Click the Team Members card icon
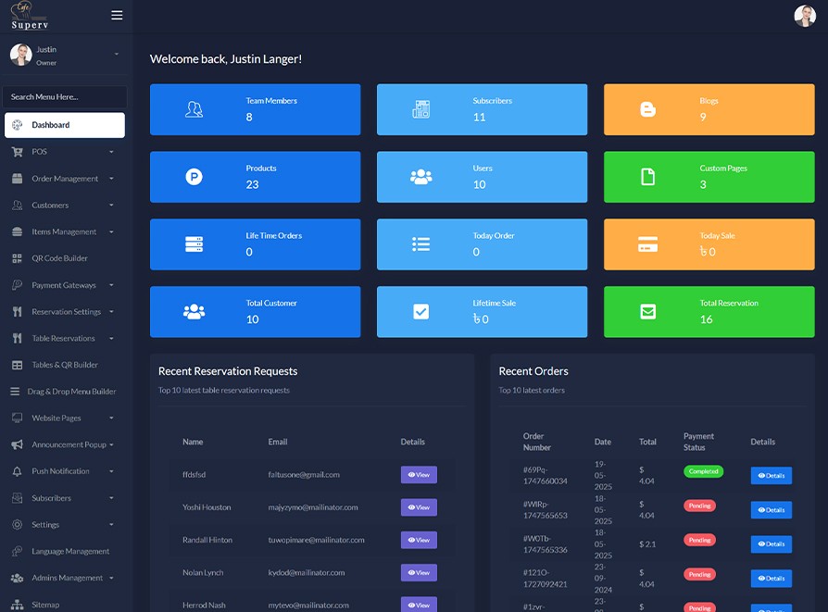 pos(194,109)
